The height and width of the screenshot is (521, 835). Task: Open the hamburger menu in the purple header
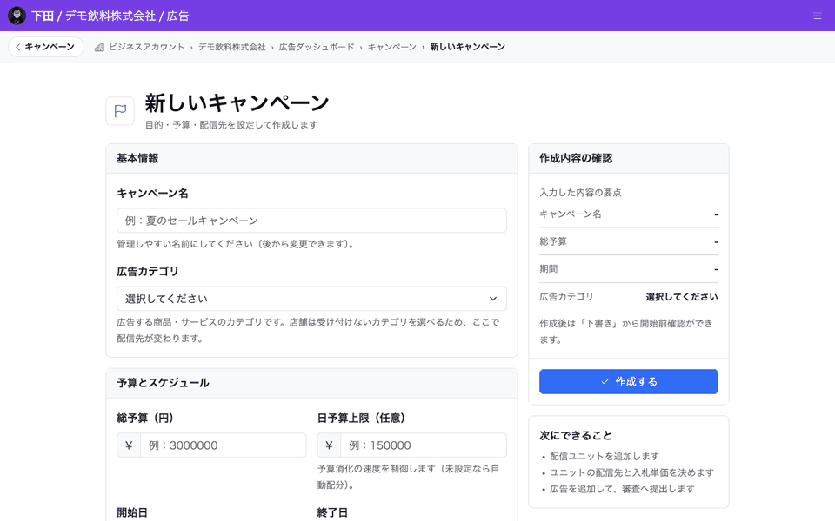click(818, 16)
